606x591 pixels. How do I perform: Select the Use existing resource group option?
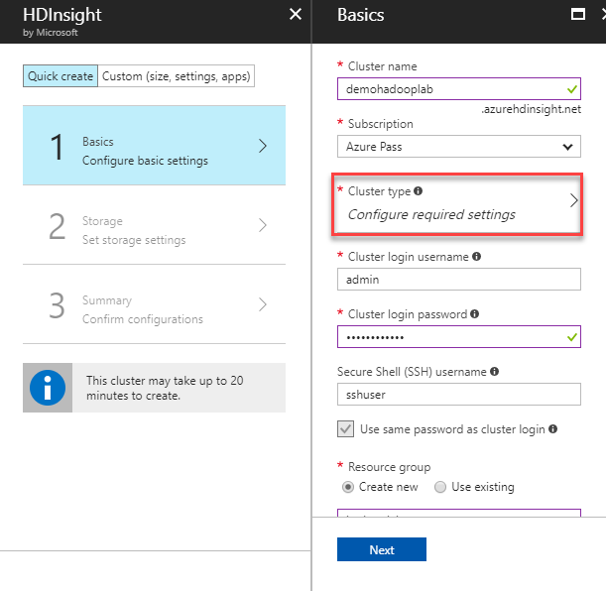pyautogui.click(x=440, y=487)
